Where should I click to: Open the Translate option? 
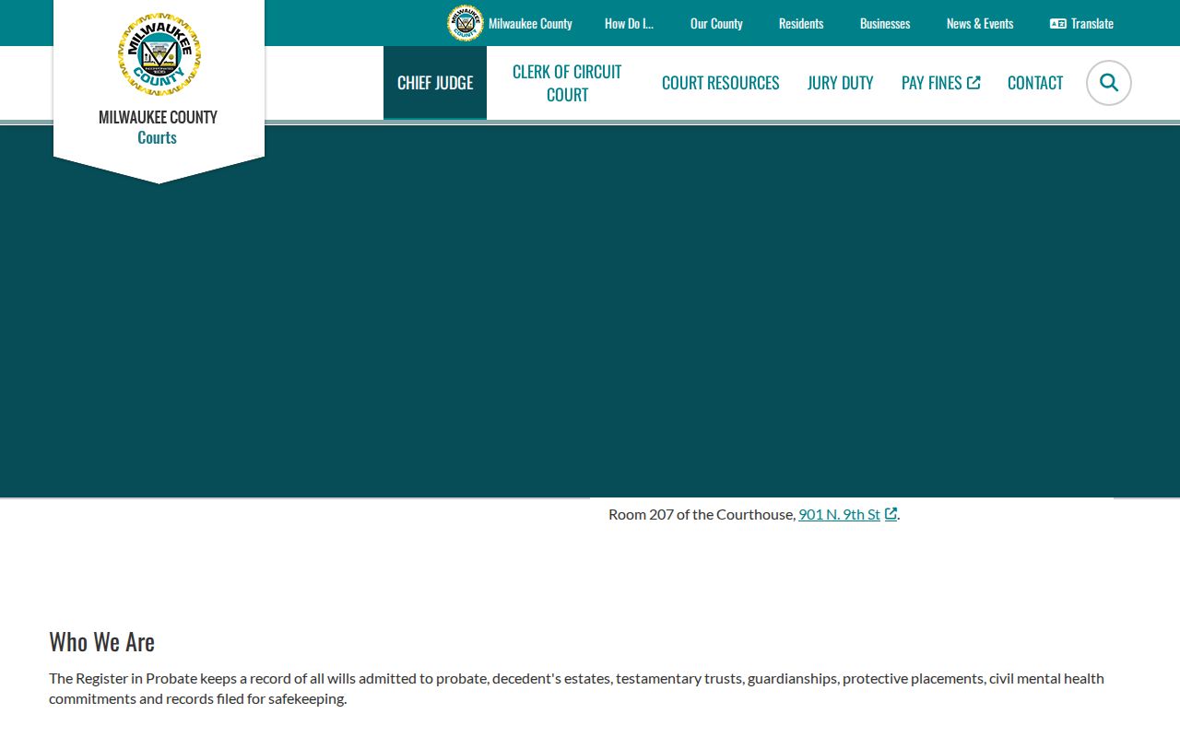1081,24
